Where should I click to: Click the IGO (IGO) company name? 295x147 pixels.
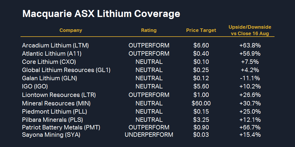(x=35, y=86)
